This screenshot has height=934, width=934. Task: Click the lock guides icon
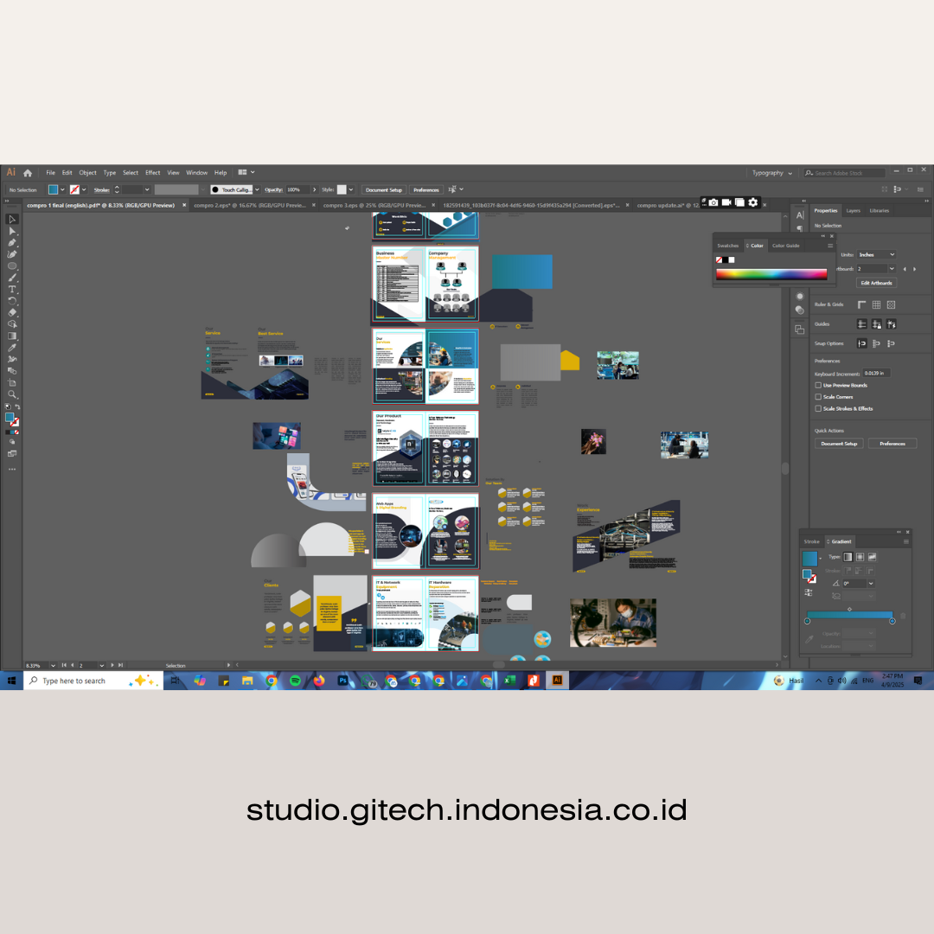[876, 324]
